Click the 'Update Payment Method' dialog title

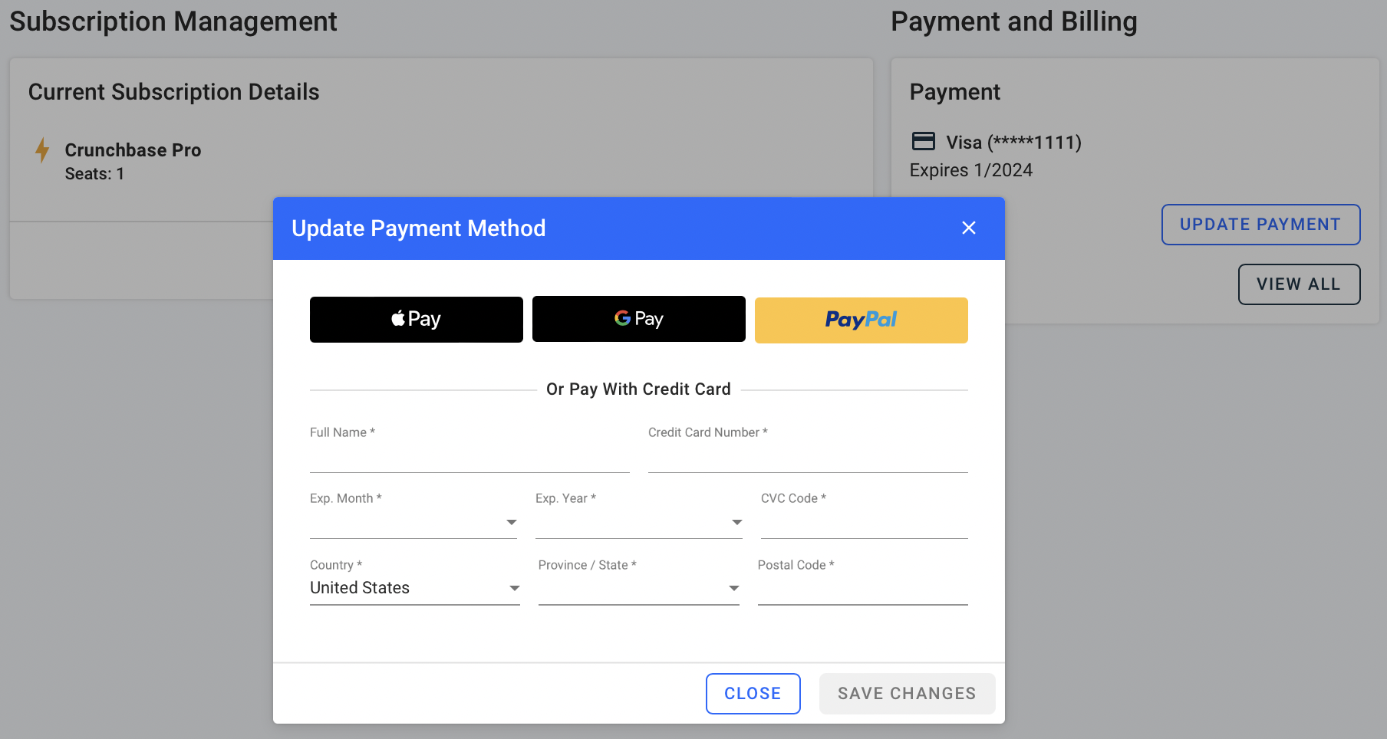coord(419,228)
